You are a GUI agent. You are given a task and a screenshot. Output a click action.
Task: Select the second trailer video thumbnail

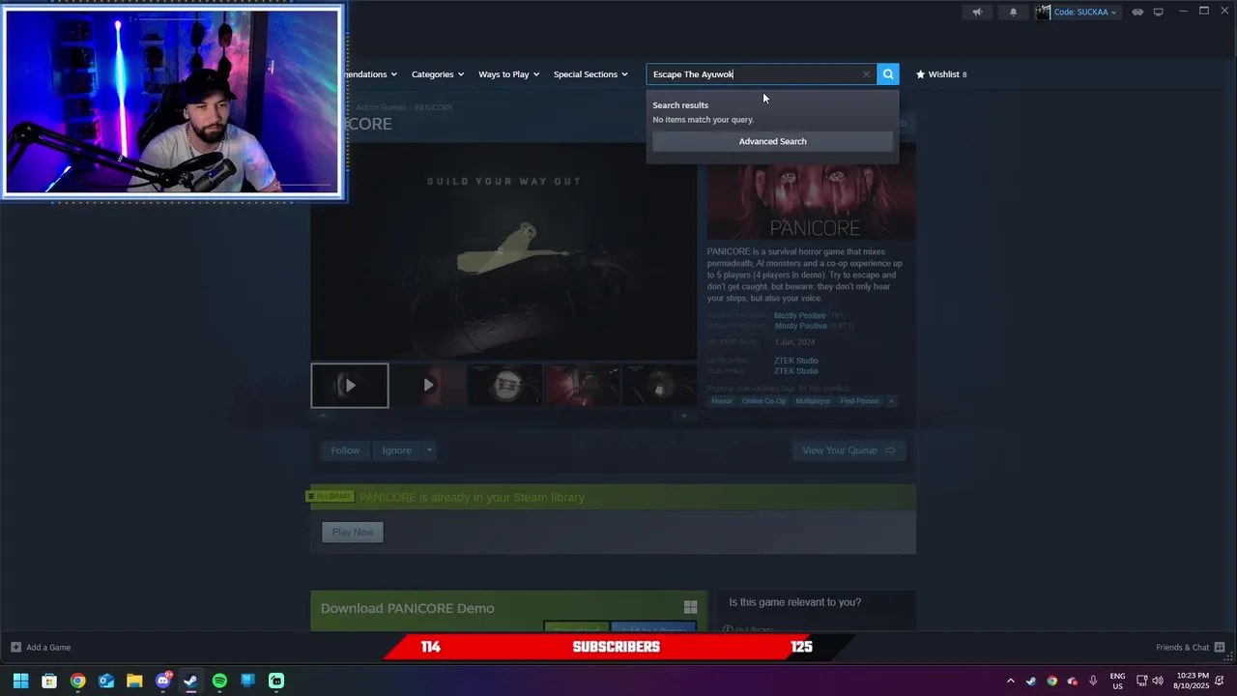[428, 386]
